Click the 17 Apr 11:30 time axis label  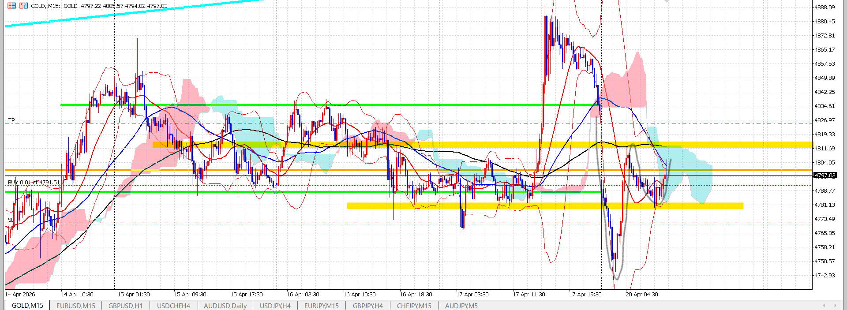528,295
